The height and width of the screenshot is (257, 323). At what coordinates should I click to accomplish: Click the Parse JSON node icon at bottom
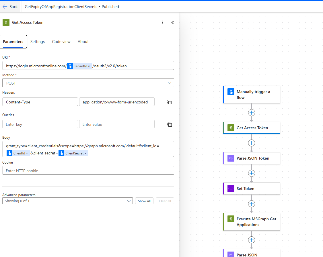coord(231,255)
